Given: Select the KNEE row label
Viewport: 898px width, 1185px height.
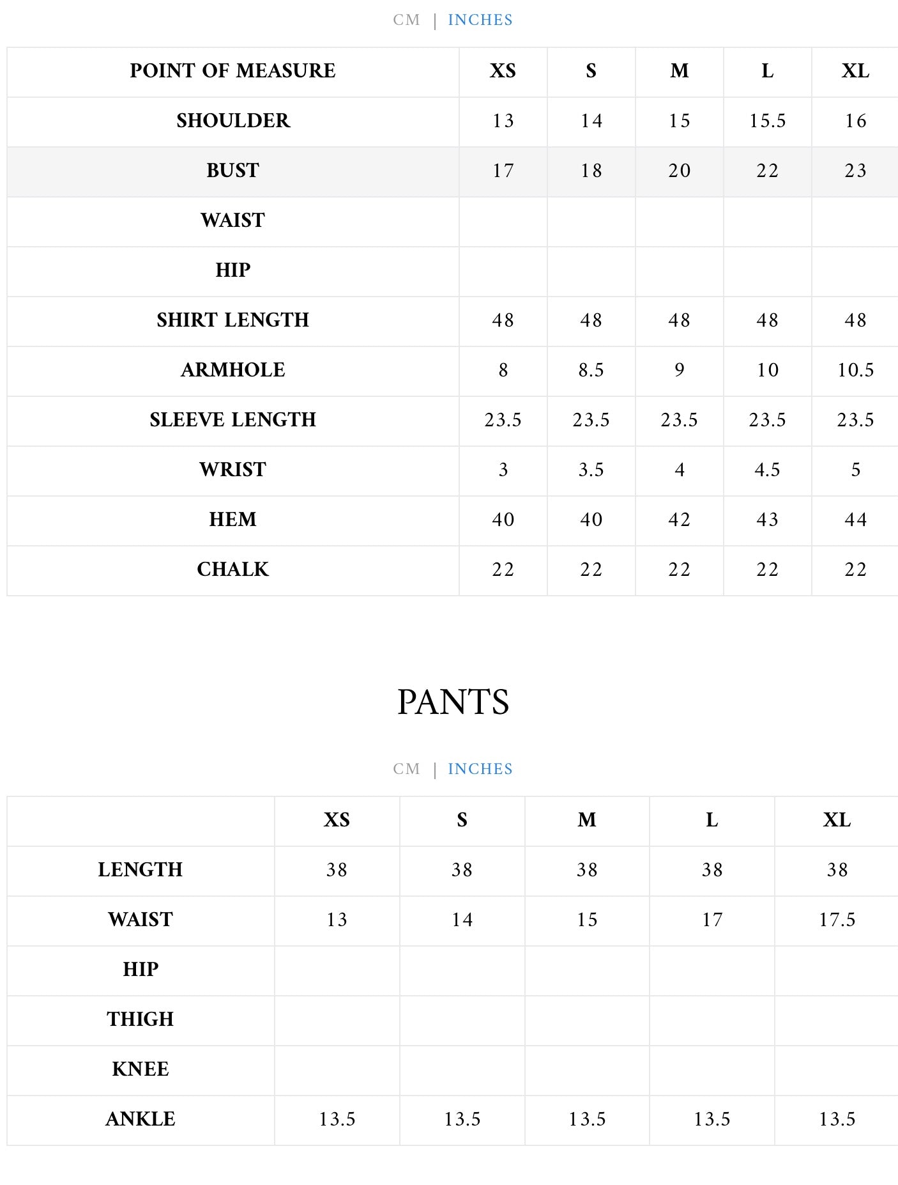Looking at the screenshot, I should pos(141,1069).
